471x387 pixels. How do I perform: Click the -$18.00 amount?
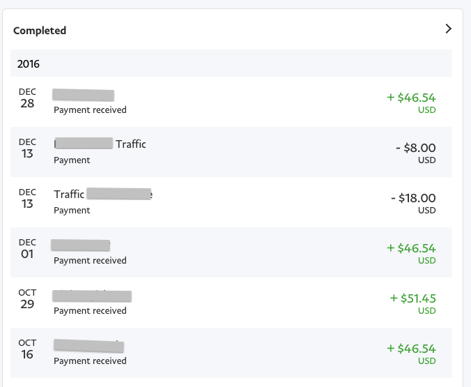pyautogui.click(x=413, y=198)
